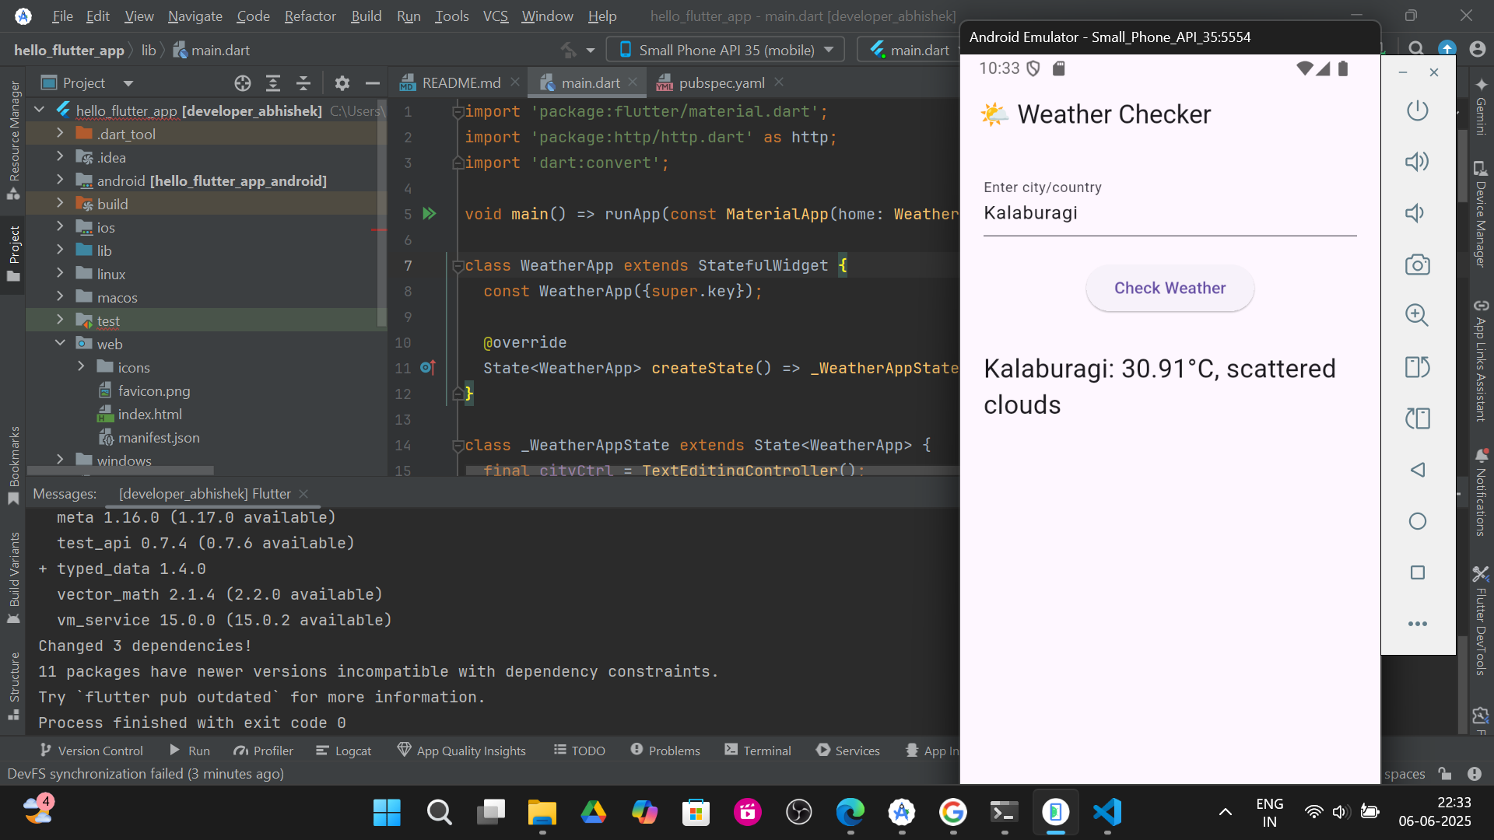Switch to pubspec.yaml editor tab
This screenshot has width=1494, height=840.
pos(721,83)
